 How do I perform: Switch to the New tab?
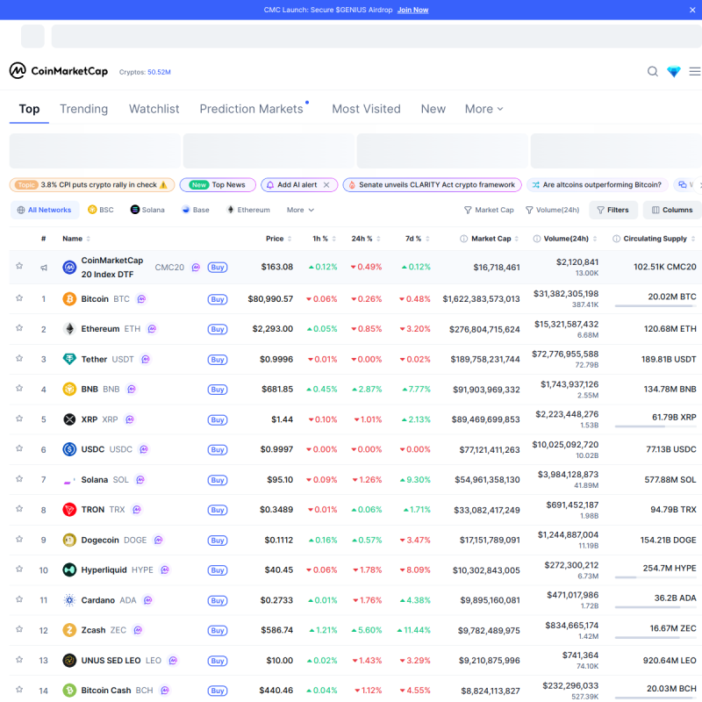[433, 109]
